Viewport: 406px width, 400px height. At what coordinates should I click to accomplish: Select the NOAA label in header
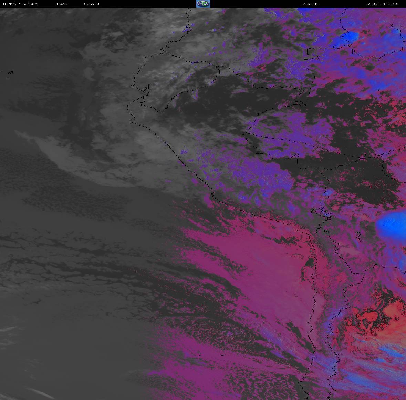point(62,4)
